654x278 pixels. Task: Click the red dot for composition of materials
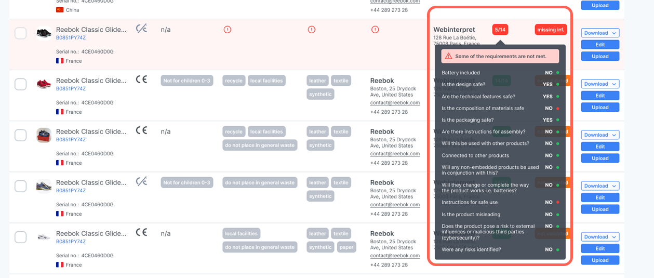click(557, 108)
